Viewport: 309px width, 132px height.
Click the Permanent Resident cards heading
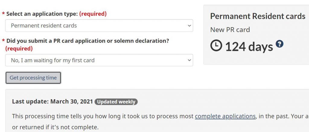[258, 16]
